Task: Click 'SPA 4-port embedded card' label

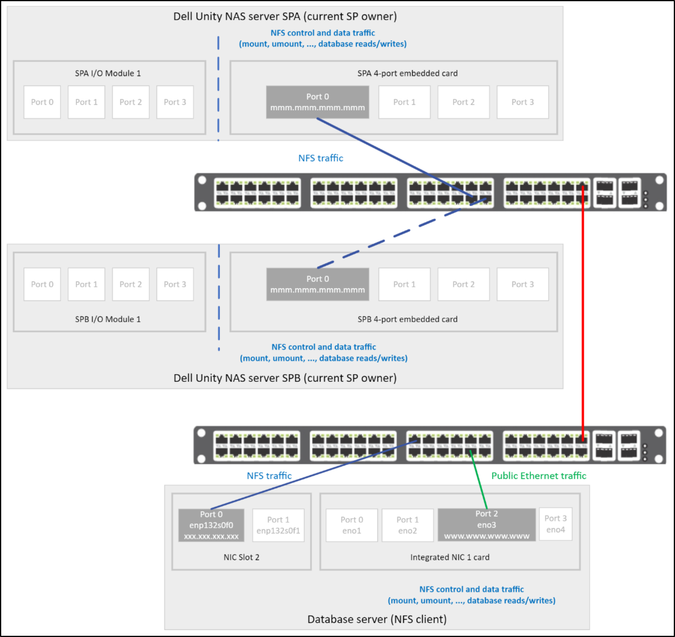Action: 408,73
